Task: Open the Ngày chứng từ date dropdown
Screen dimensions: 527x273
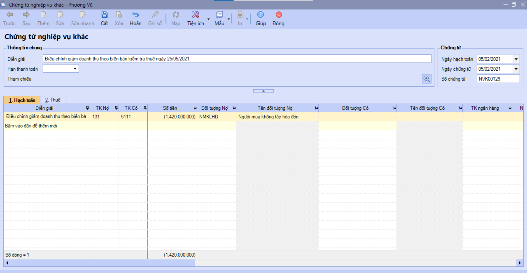Action: 516,69
